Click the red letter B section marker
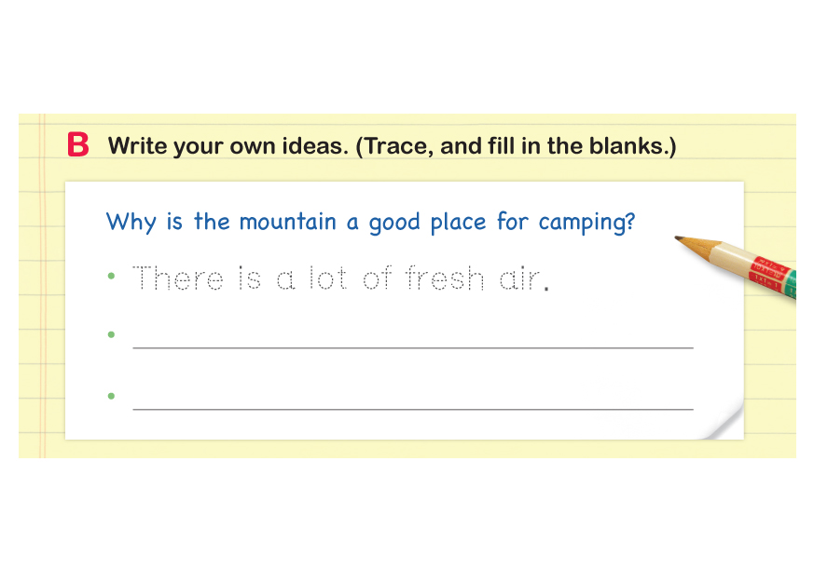 coord(78,145)
